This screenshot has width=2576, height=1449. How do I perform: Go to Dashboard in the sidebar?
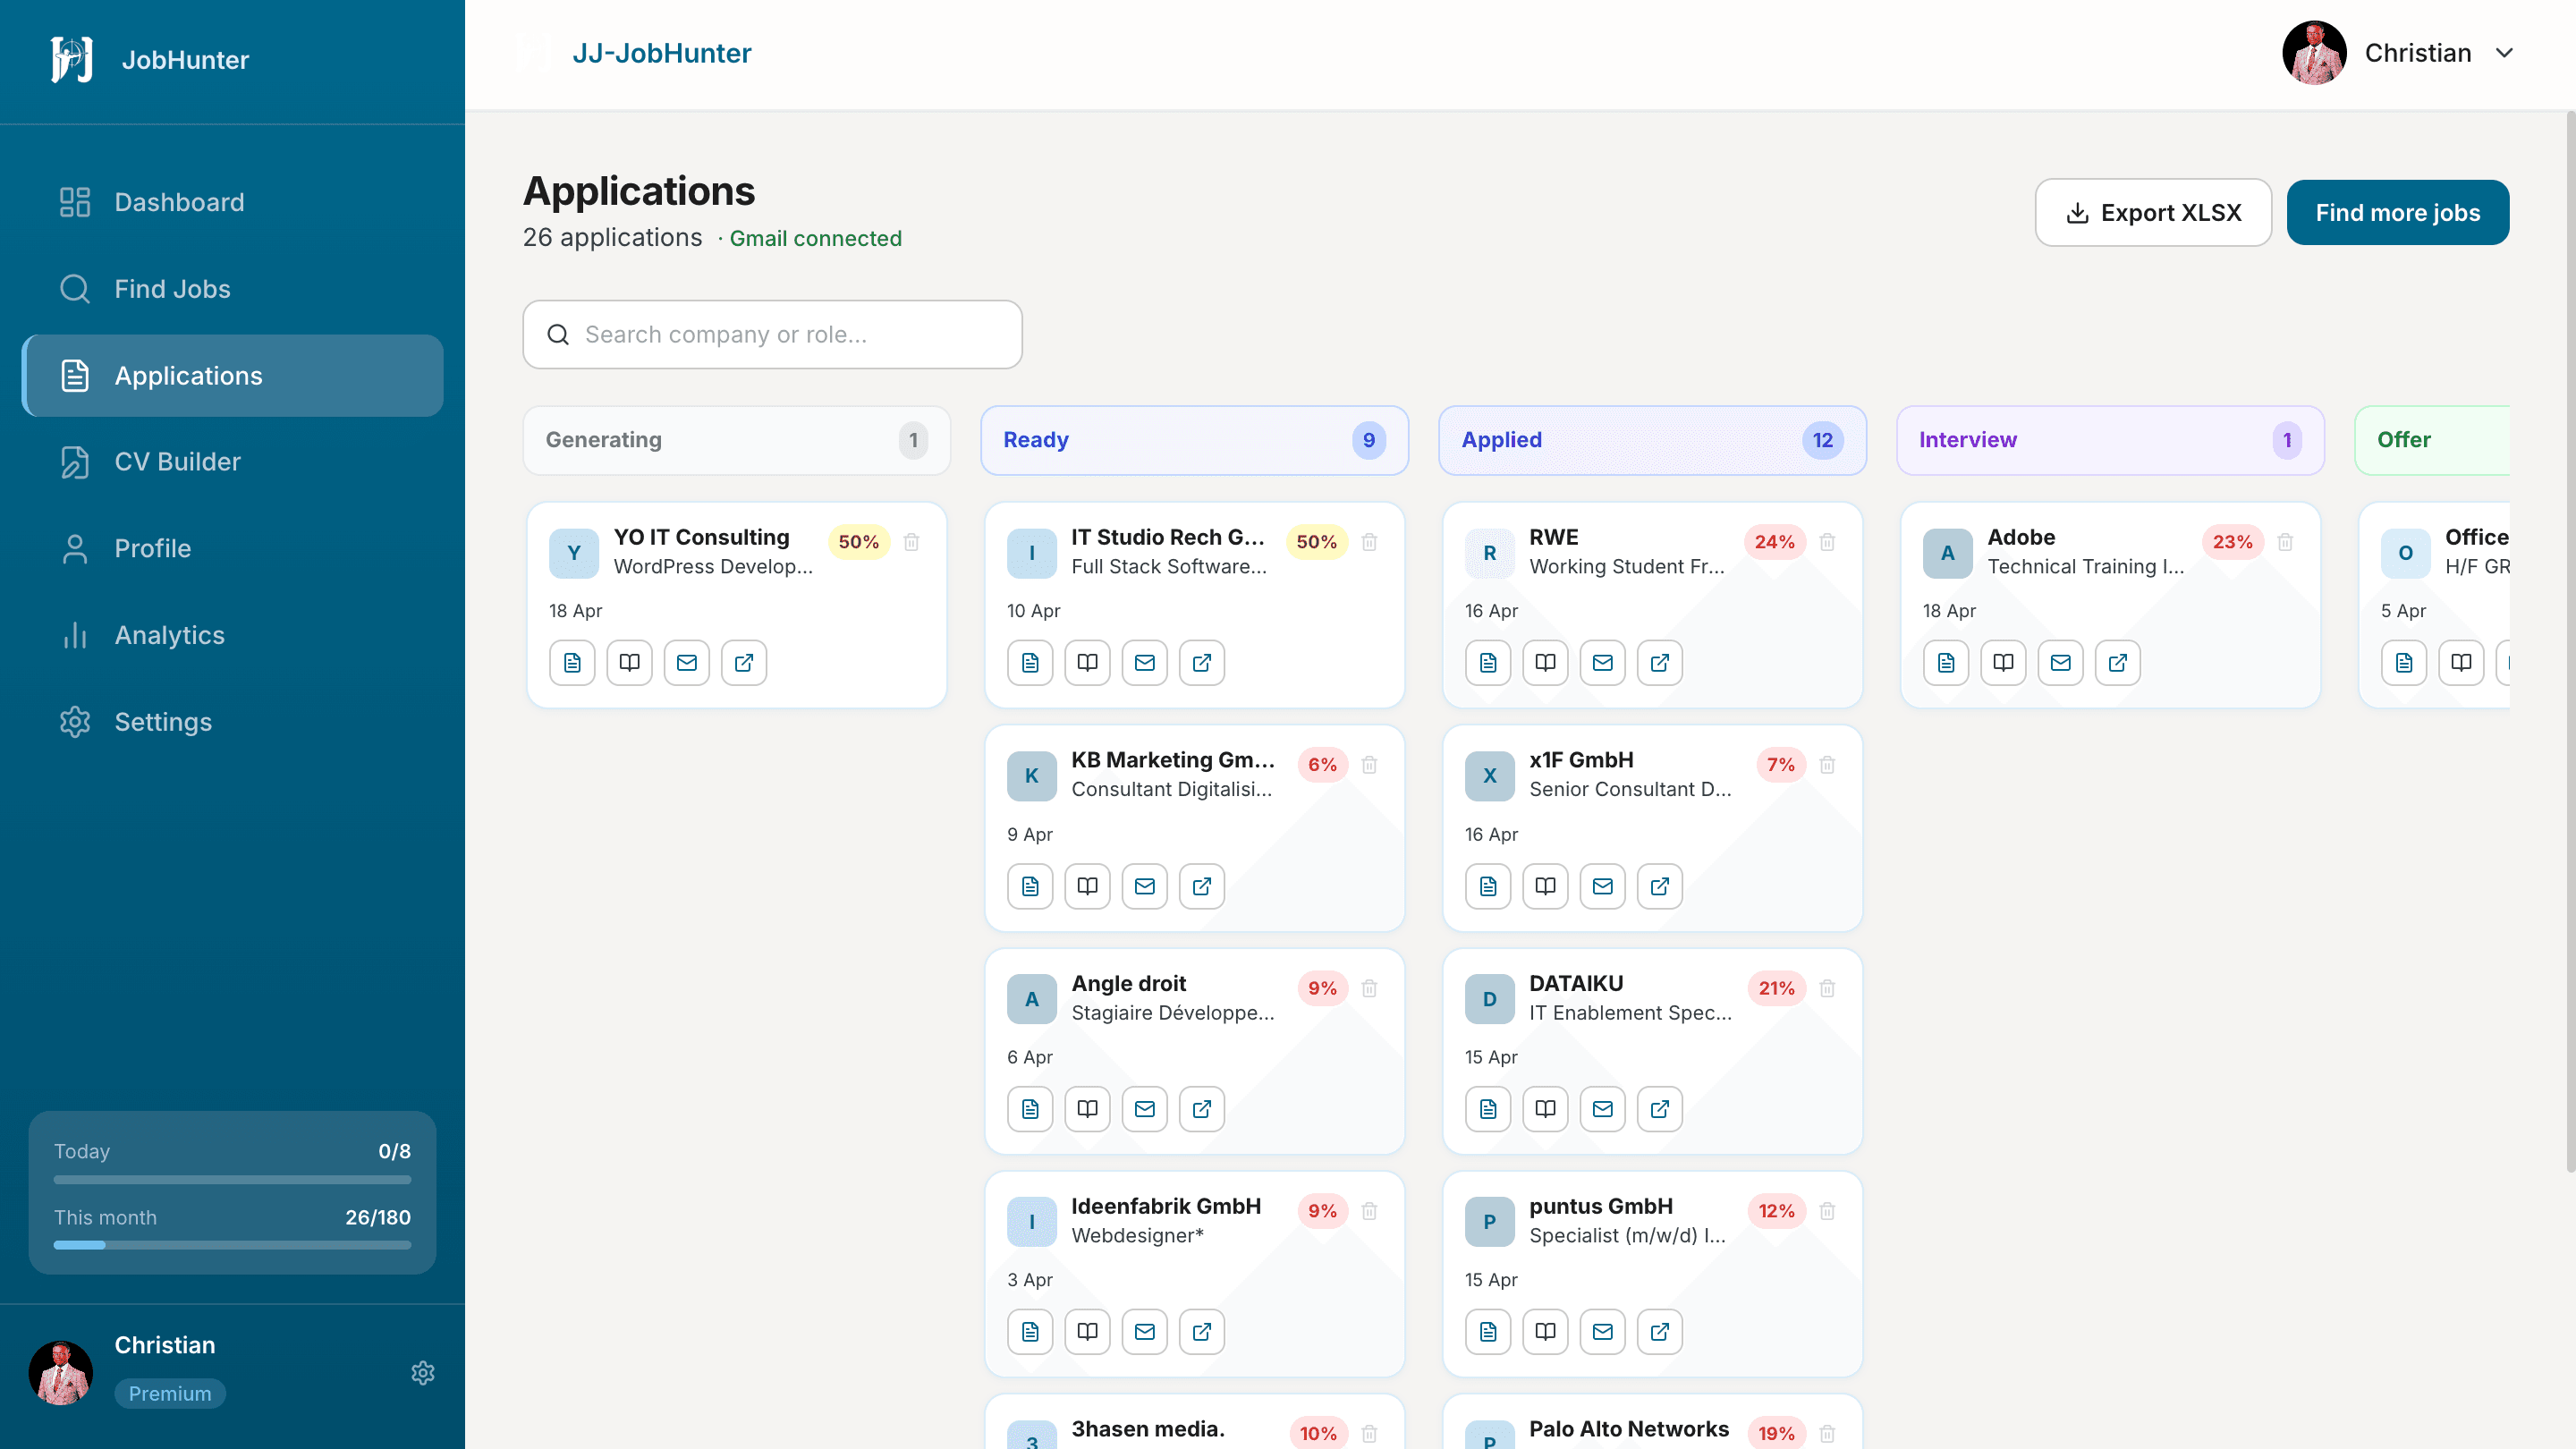232,202
